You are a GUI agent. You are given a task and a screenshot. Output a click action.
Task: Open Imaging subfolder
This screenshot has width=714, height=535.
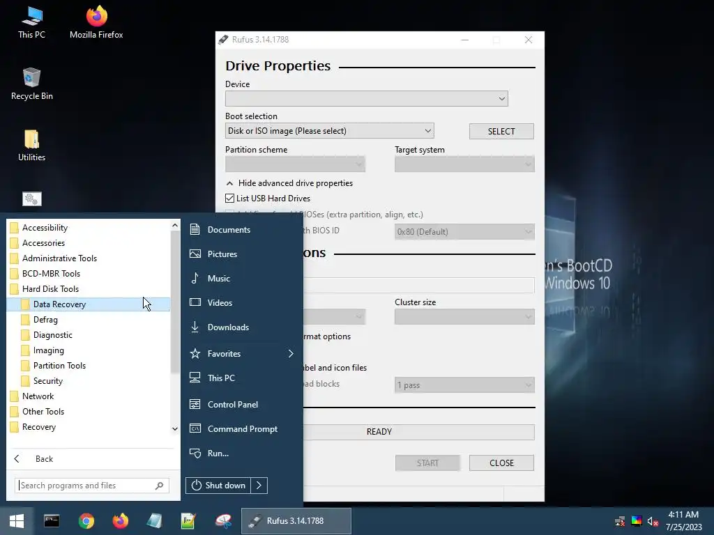click(x=89, y=350)
